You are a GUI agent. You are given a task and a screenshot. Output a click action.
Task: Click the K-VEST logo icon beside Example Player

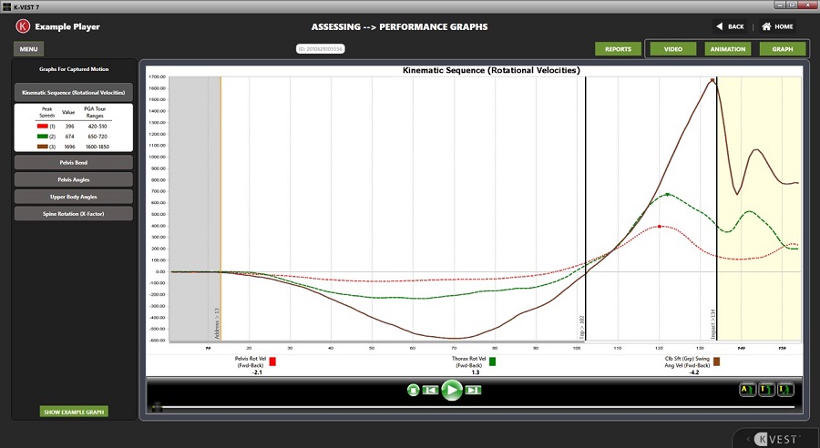click(23, 26)
